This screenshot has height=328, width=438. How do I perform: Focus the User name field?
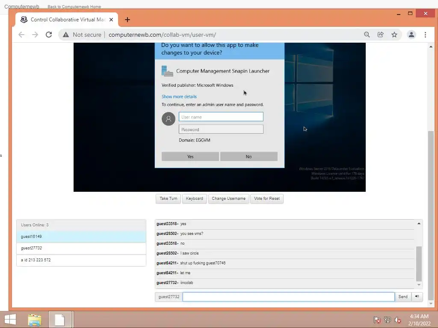coord(221,117)
